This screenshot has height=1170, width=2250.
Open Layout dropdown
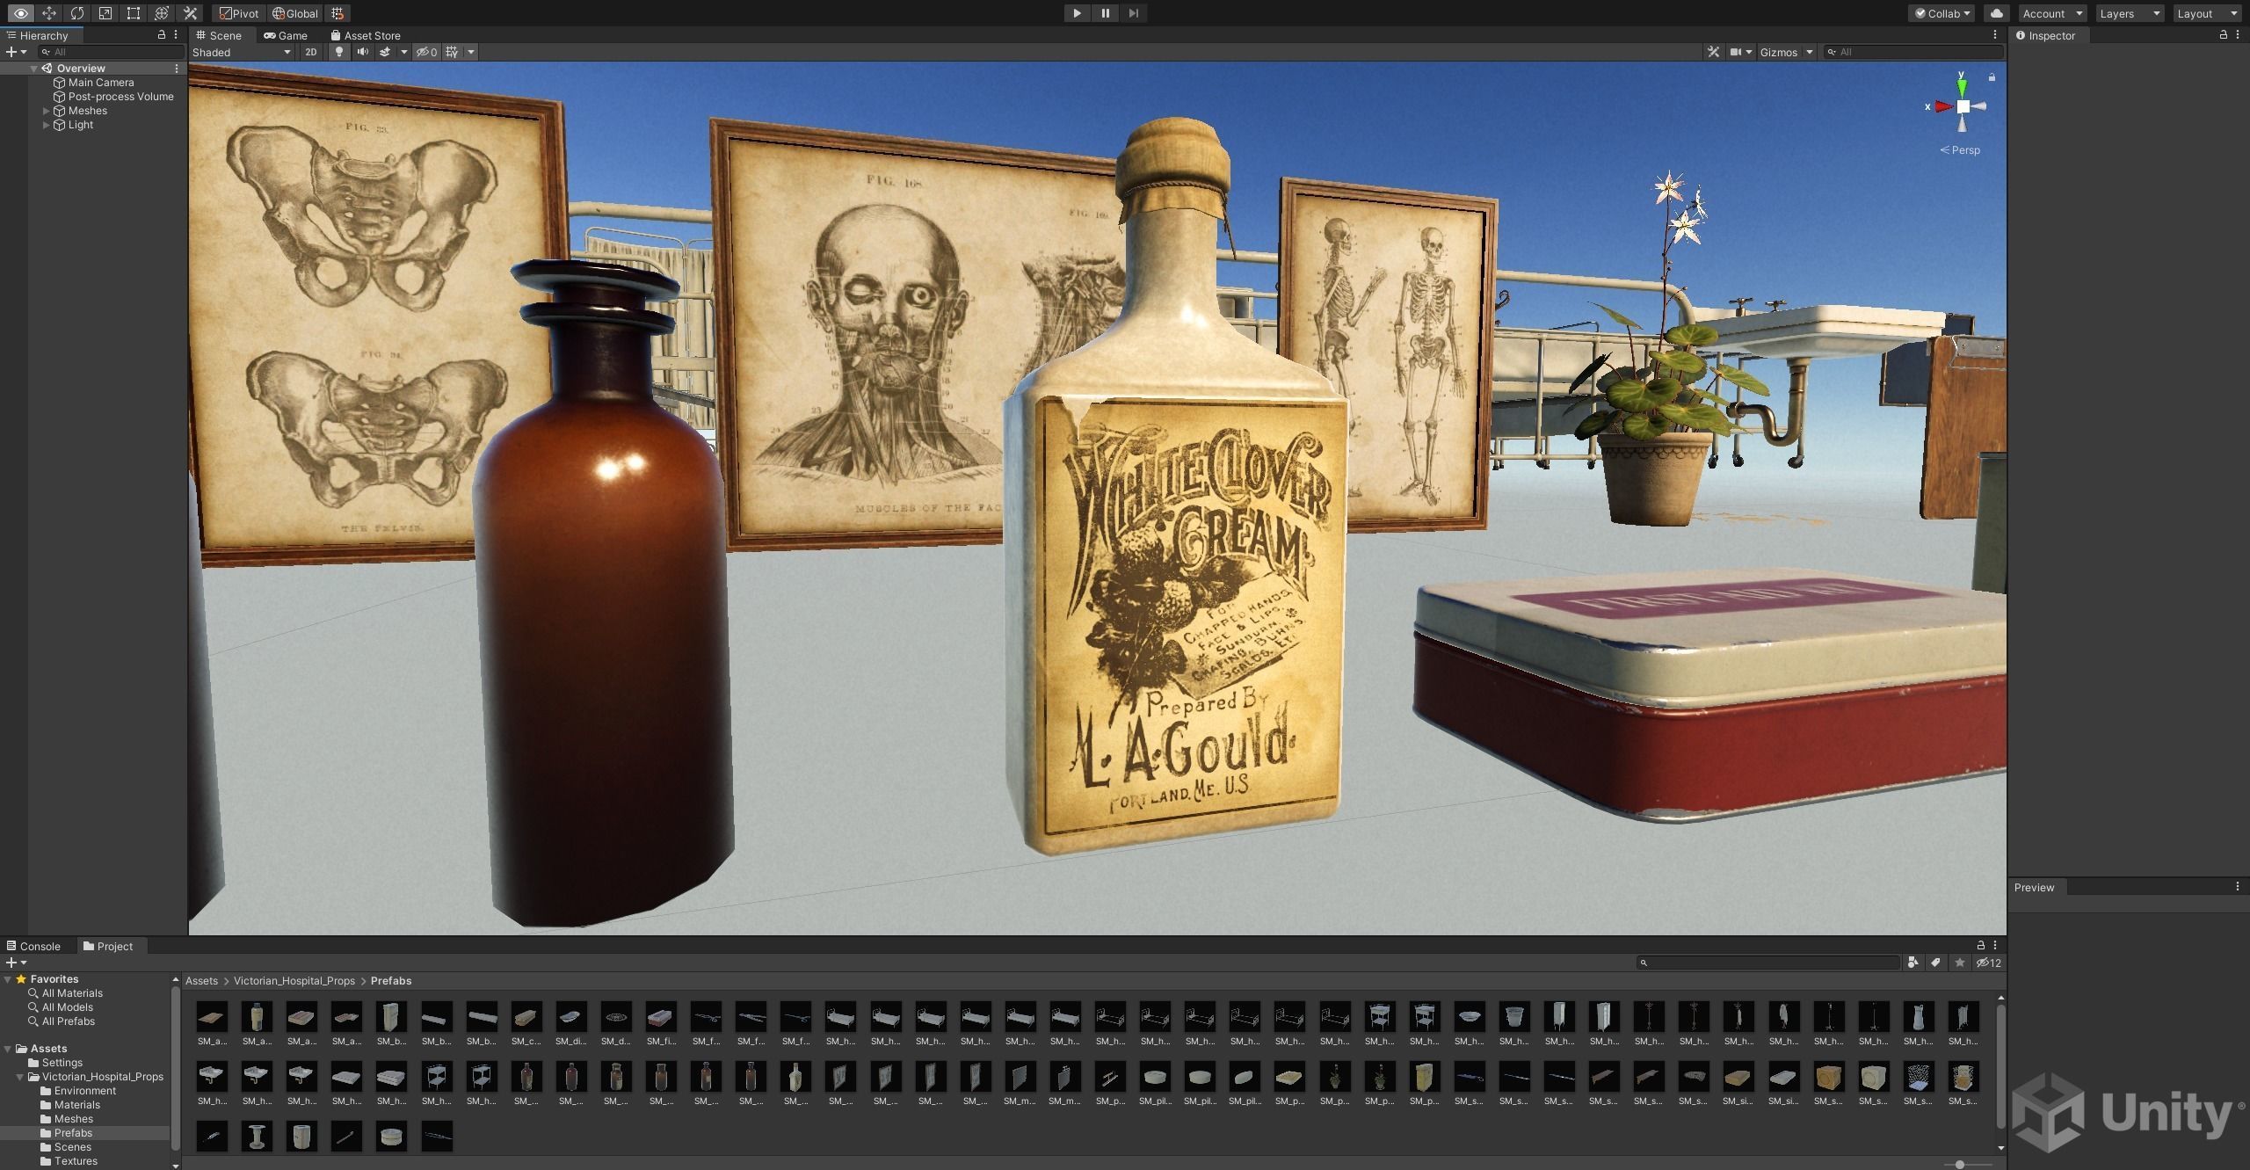click(2207, 13)
